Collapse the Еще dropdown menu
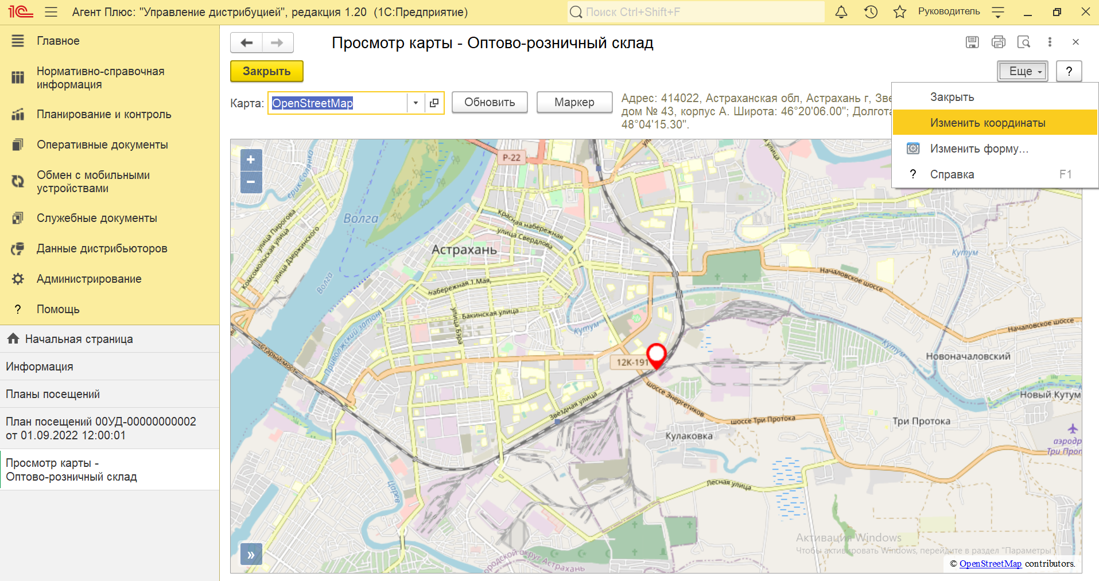This screenshot has height=581, width=1099. pos(1023,71)
